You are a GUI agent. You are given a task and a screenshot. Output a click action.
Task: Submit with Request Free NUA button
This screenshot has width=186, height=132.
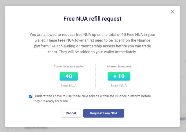click(x=104, y=113)
